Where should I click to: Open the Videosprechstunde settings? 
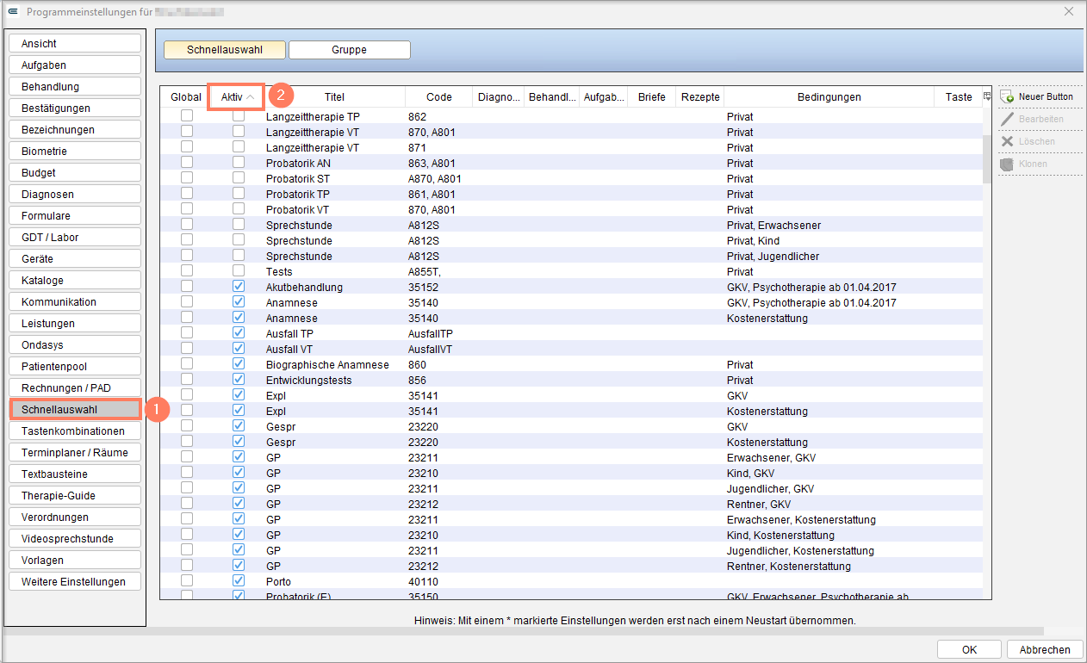coord(75,539)
